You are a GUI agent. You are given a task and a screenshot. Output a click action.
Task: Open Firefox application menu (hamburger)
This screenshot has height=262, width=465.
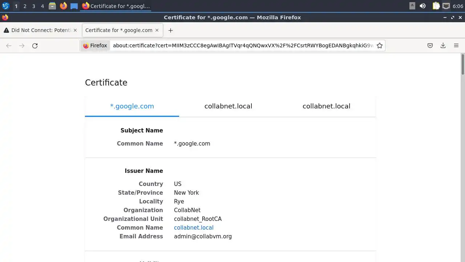coord(456,45)
